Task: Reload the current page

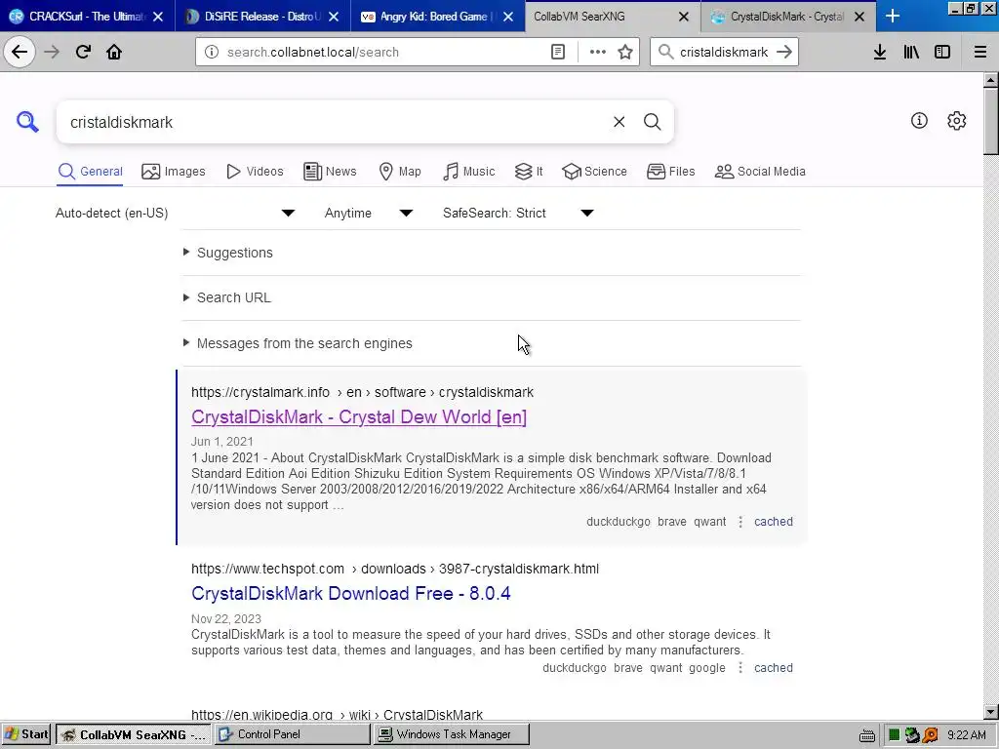Action: click(83, 52)
